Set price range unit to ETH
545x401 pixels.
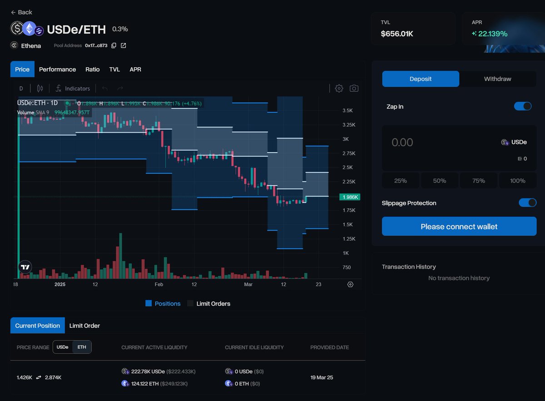(82, 347)
